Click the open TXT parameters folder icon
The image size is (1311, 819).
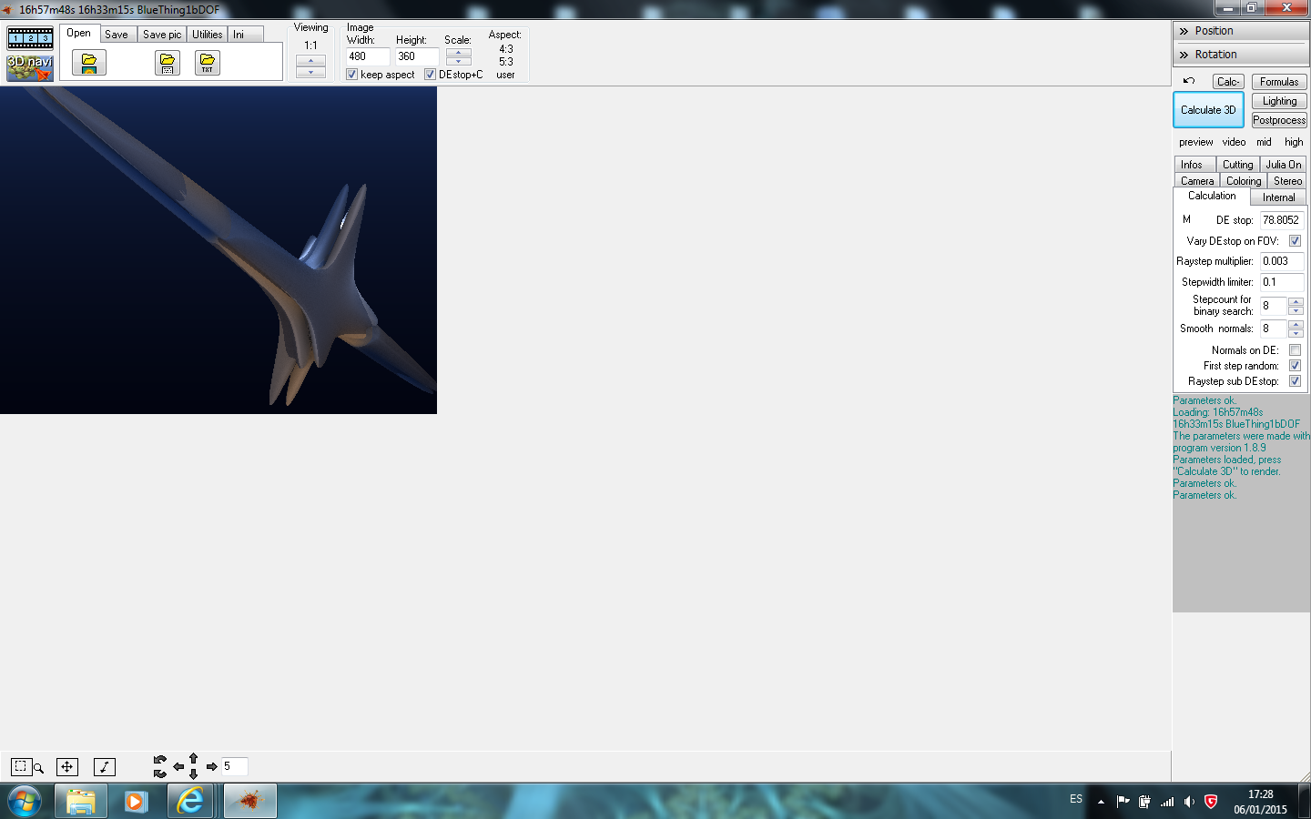pos(208,63)
